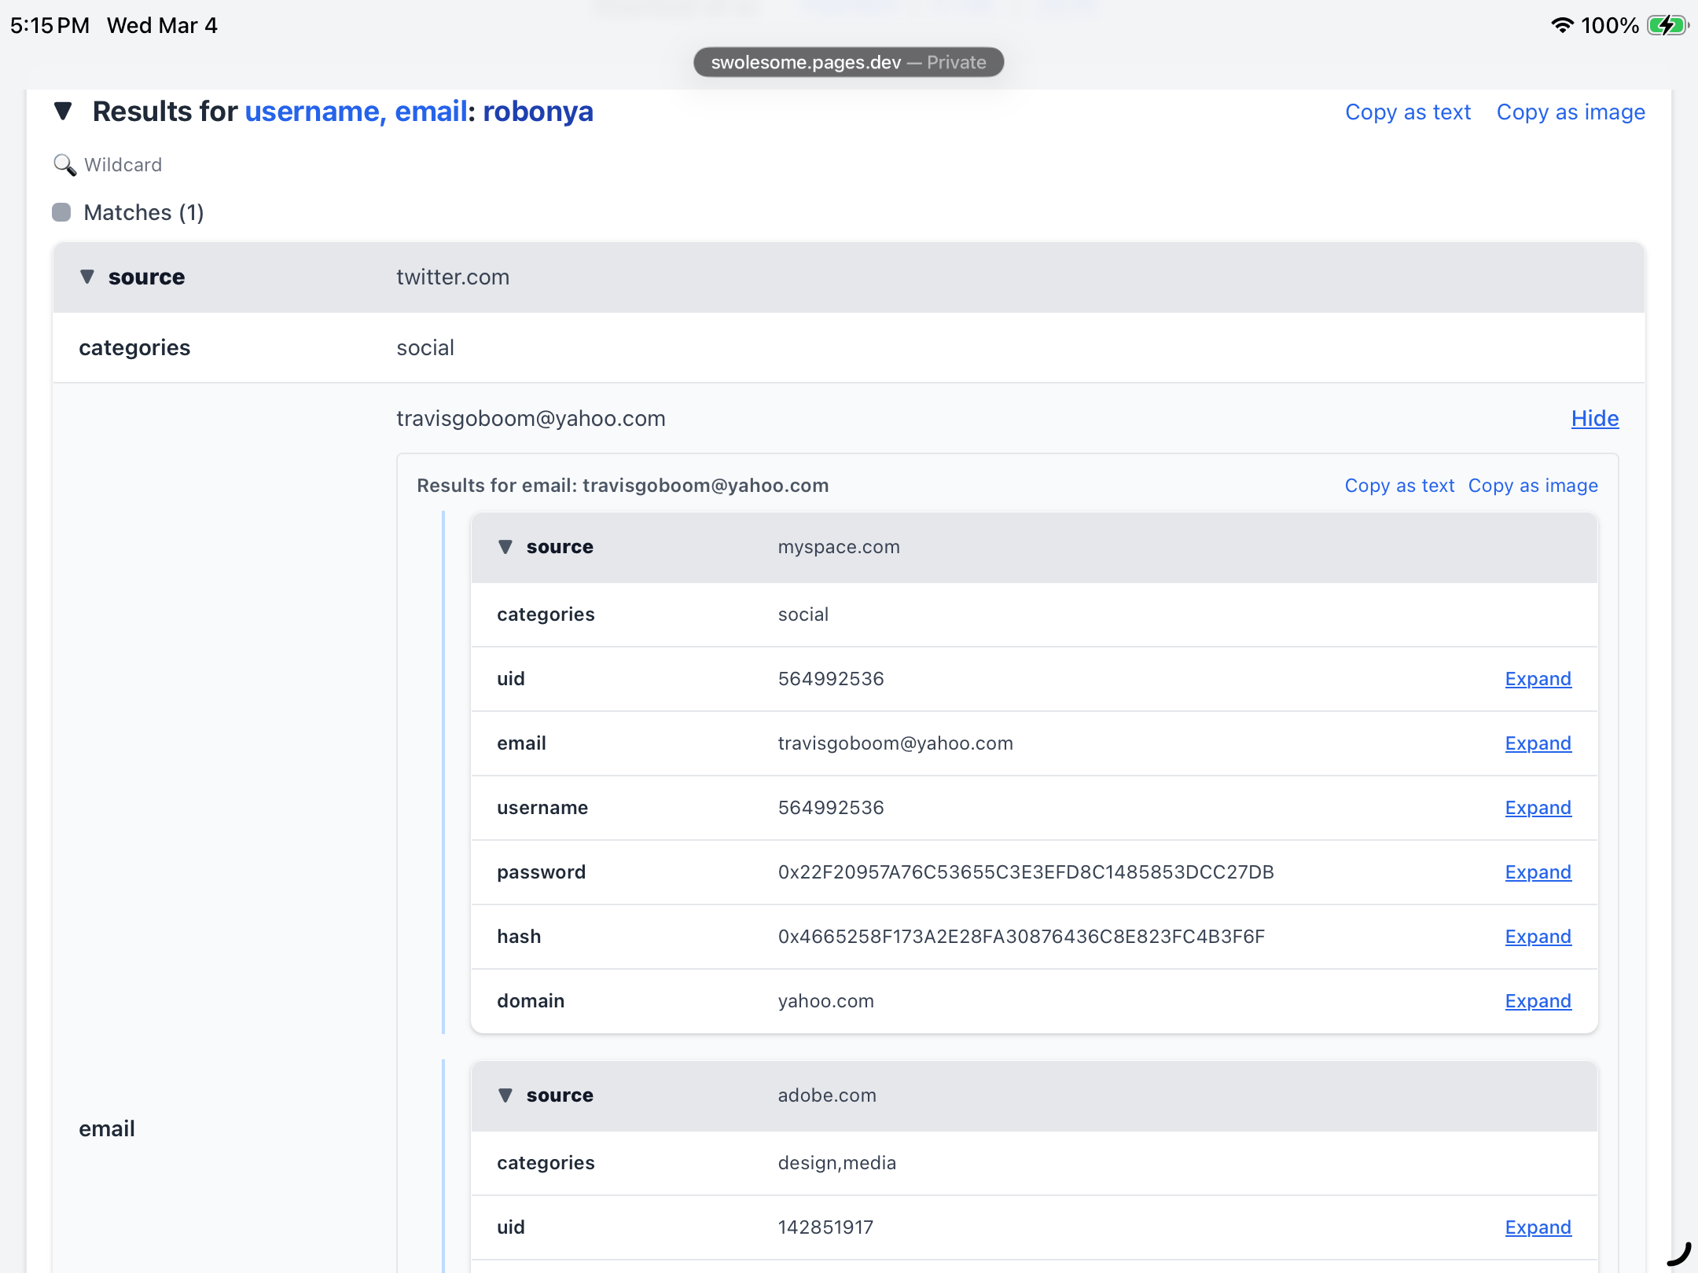Tap the swolesome.pages.dev address pill
Viewport: 1698px width, 1273px height.
click(x=848, y=62)
